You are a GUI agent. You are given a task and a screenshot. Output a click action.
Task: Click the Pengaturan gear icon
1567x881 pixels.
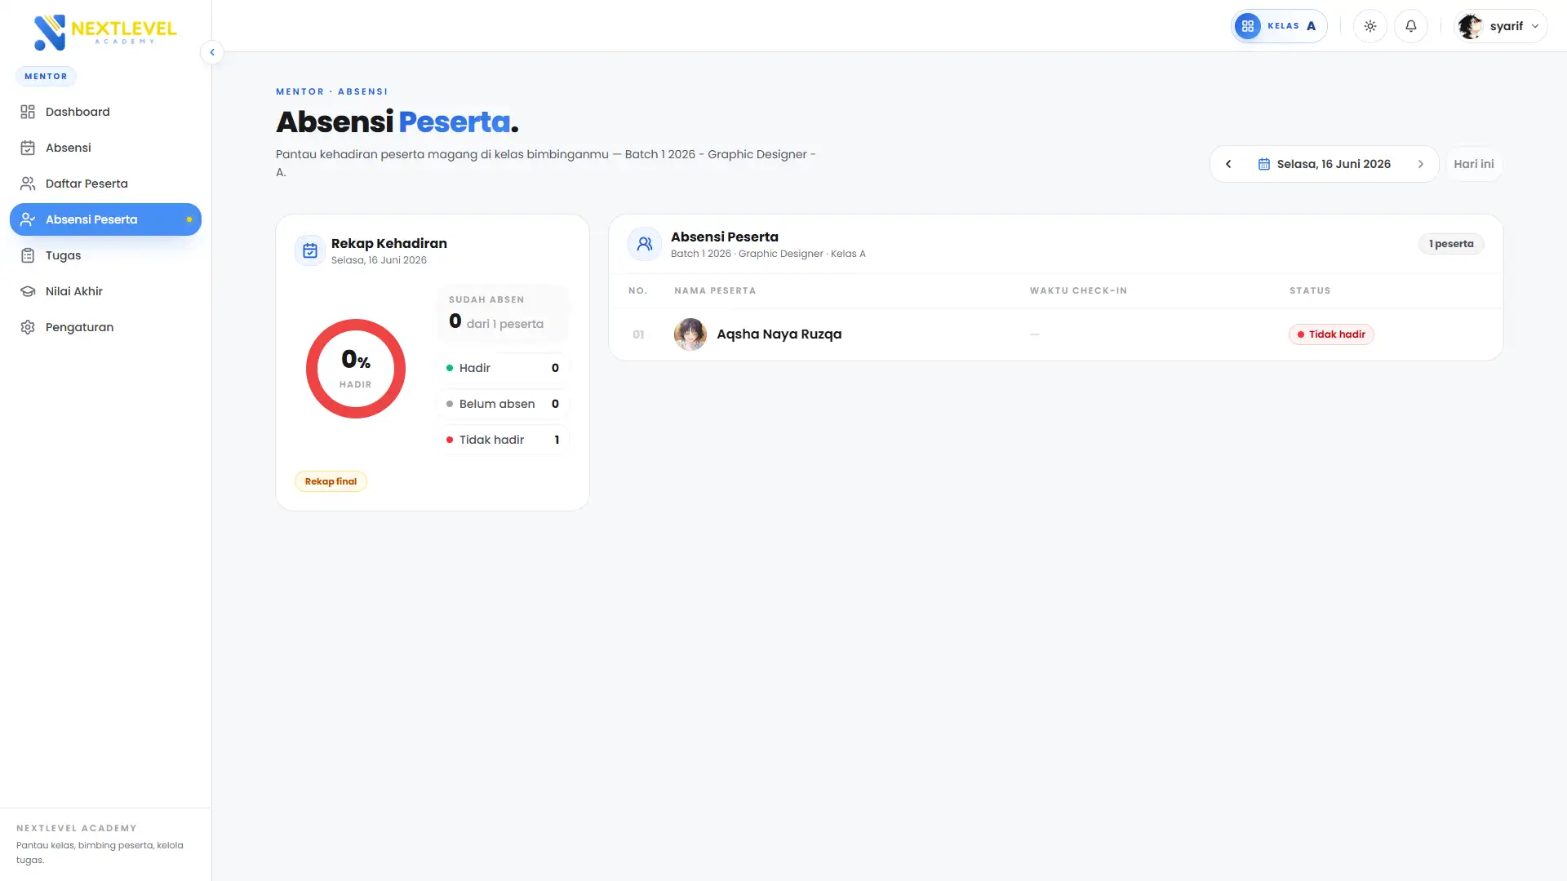click(28, 327)
